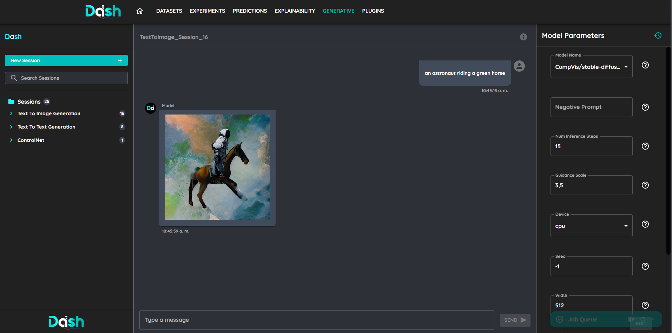Show help for Seed parameter
The height and width of the screenshot is (333, 672).
pyautogui.click(x=645, y=266)
